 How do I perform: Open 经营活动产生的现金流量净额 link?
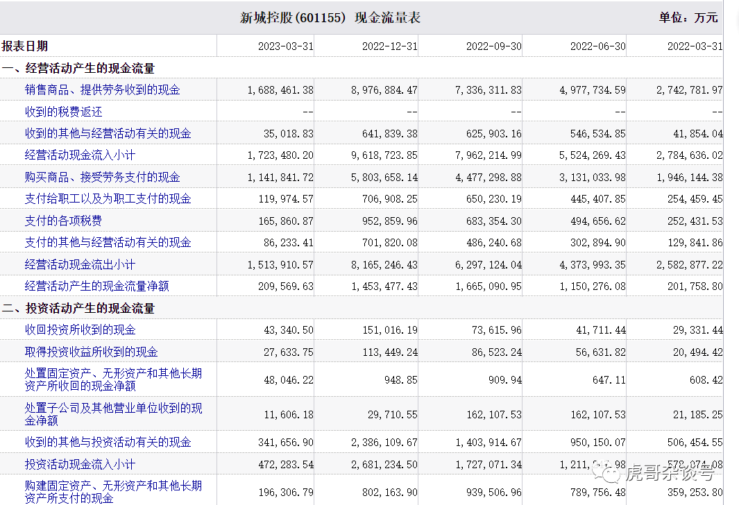pos(96,286)
